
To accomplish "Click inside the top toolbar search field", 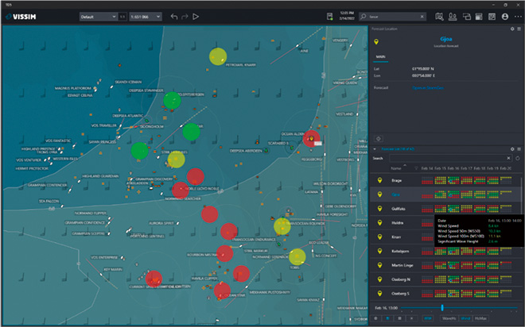I will point(393,17).
